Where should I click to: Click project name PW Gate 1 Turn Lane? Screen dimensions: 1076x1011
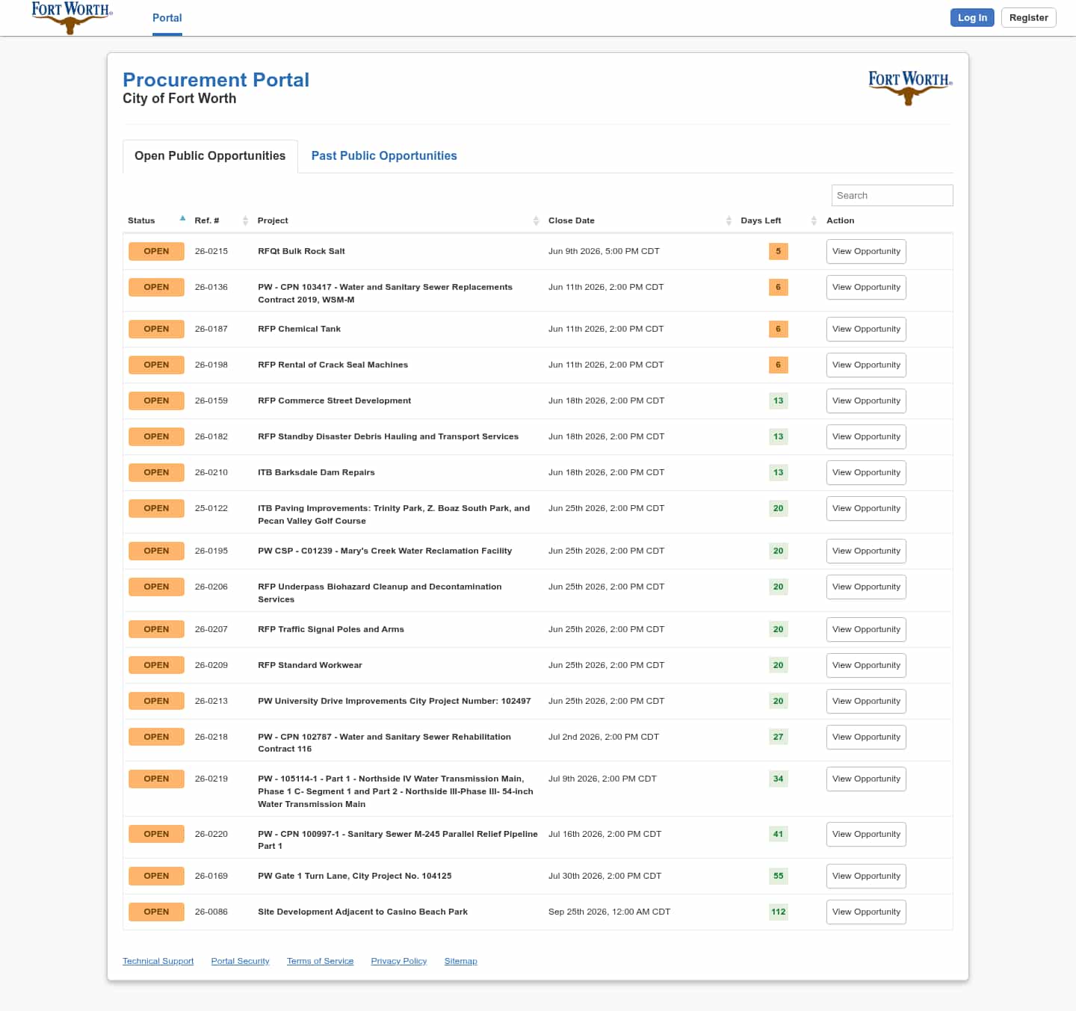point(354,876)
